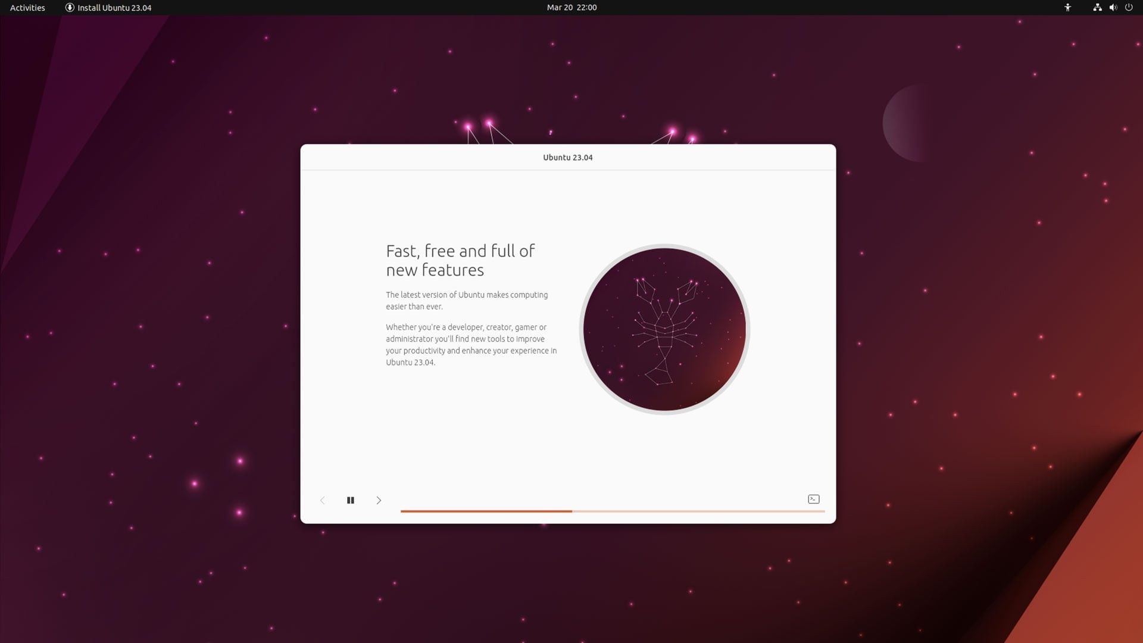Click the heading Fast, free and full of new features
Image resolution: width=1143 pixels, height=643 pixels.
point(460,260)
